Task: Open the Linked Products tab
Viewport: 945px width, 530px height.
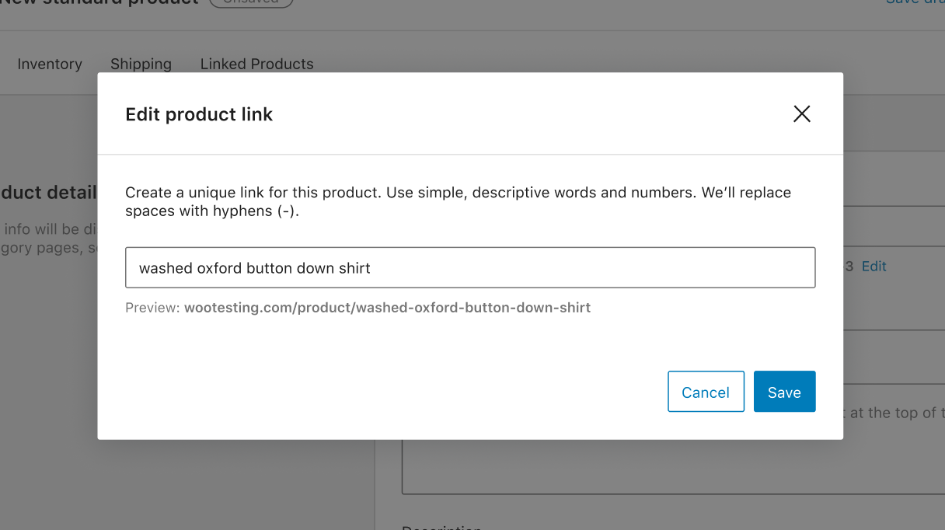Action: point(256,64)
